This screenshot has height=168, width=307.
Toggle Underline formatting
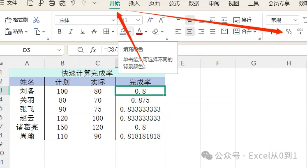point(83,31)
